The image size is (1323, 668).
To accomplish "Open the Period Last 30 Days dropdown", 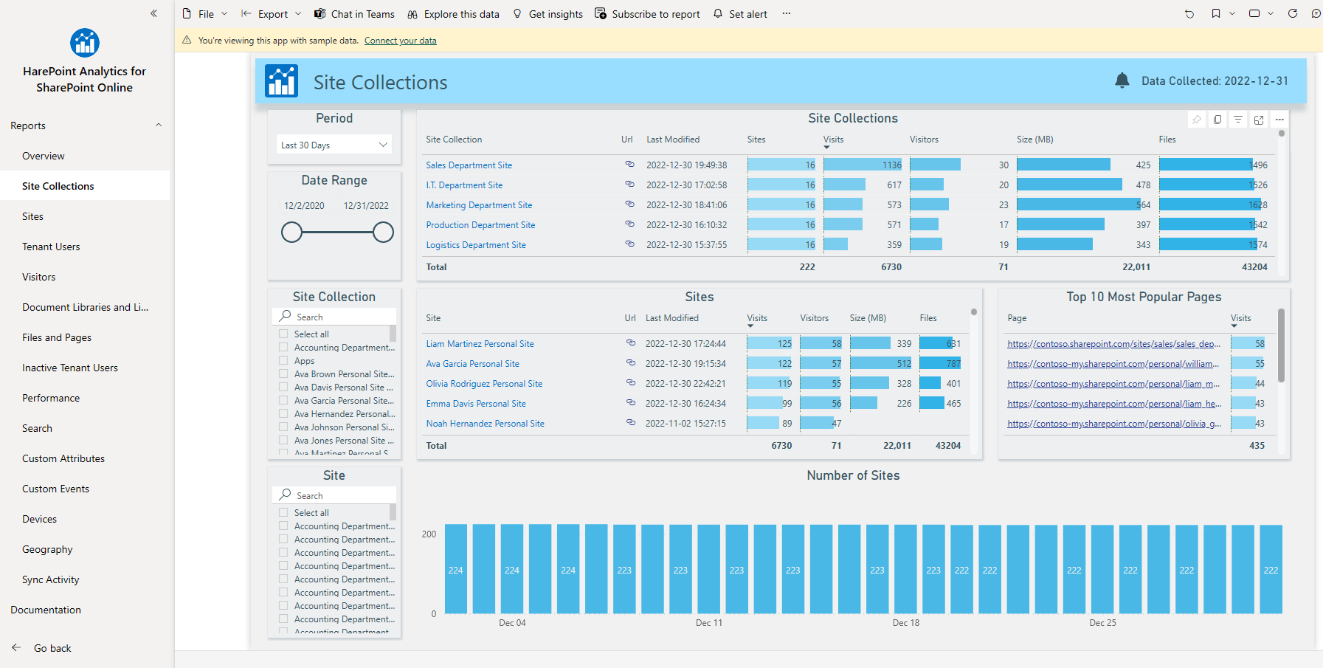I will [334, 145].
